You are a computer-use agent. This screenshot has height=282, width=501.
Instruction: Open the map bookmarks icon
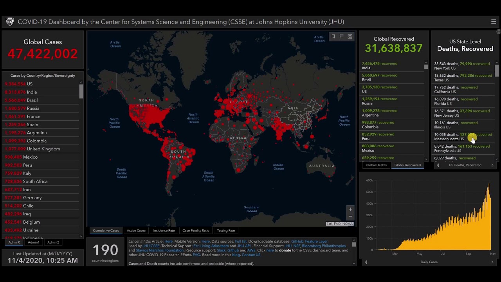[333, 36]
